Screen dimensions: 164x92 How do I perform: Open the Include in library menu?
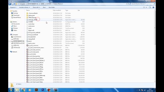[x=25, y=7]
